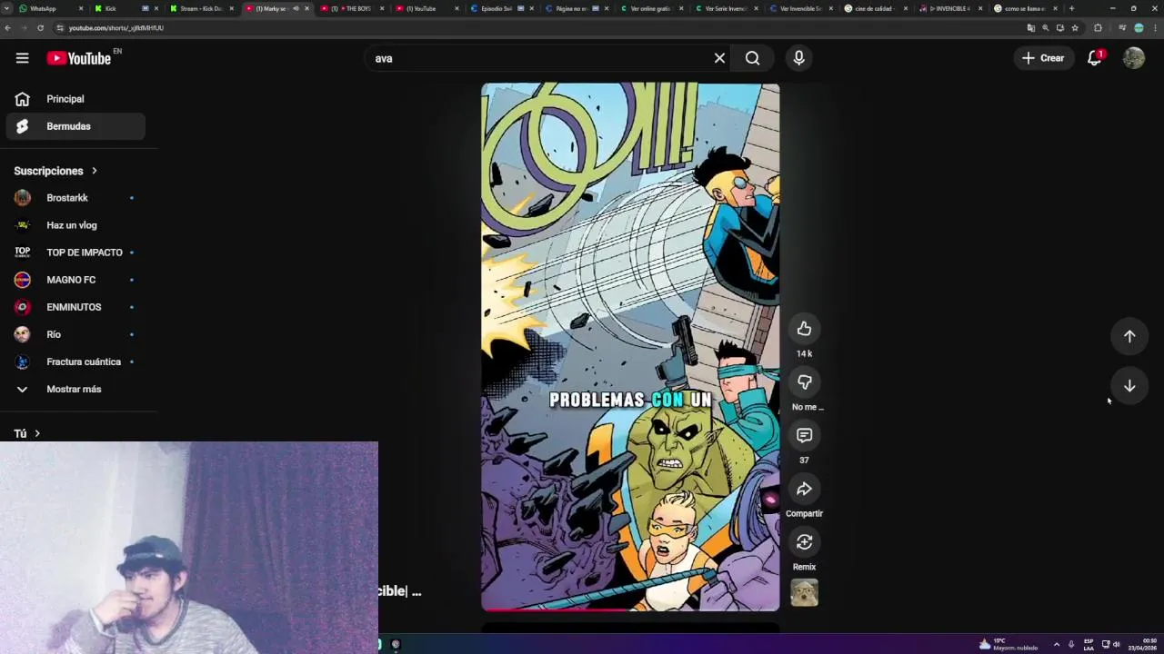Seek on the red Short progress bar

(630, 609)
